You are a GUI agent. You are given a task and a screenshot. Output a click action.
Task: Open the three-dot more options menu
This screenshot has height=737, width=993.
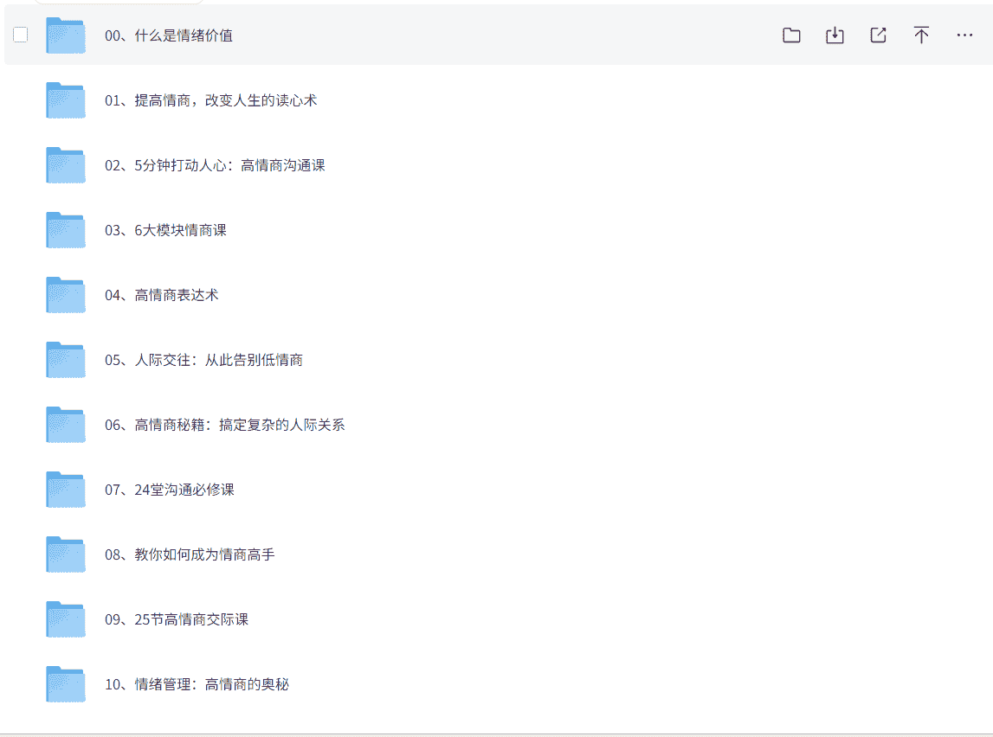[x=964, y=35]
